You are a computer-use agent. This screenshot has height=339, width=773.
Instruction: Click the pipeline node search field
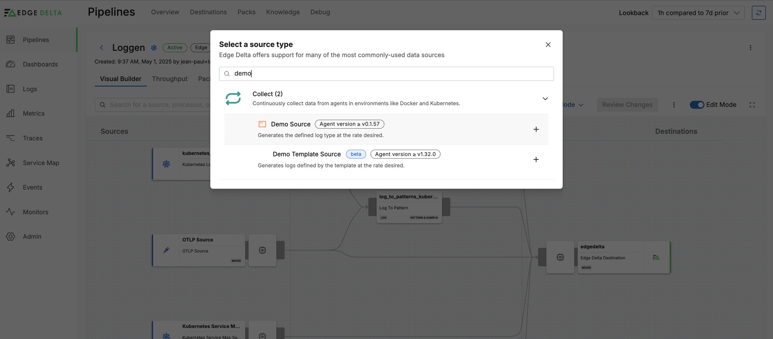[x=153, y=105]
